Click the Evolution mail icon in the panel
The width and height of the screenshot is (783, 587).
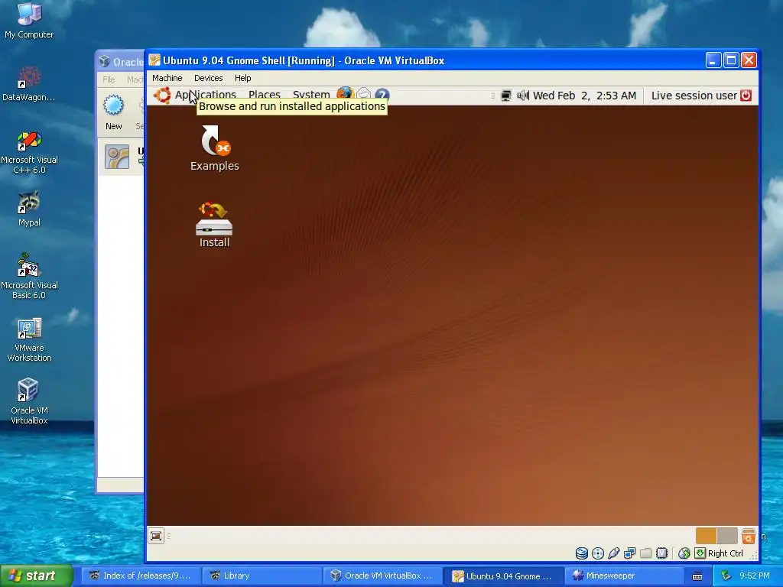coord(363,94)
